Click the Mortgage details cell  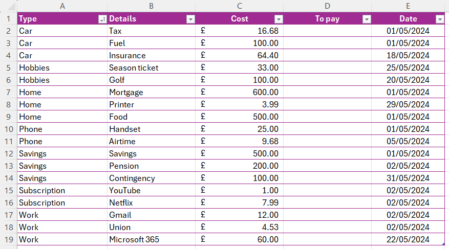(151, 92)
